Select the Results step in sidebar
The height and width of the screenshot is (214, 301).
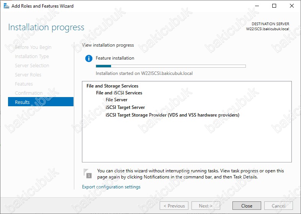pos(41,102)
